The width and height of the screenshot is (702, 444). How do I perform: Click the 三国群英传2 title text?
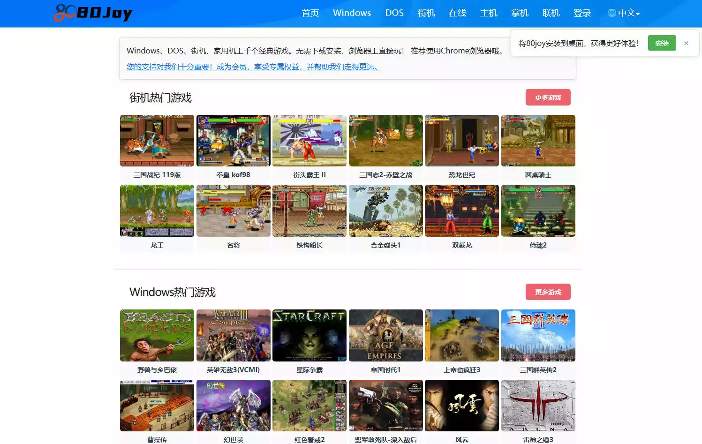(x=538, y=370)
